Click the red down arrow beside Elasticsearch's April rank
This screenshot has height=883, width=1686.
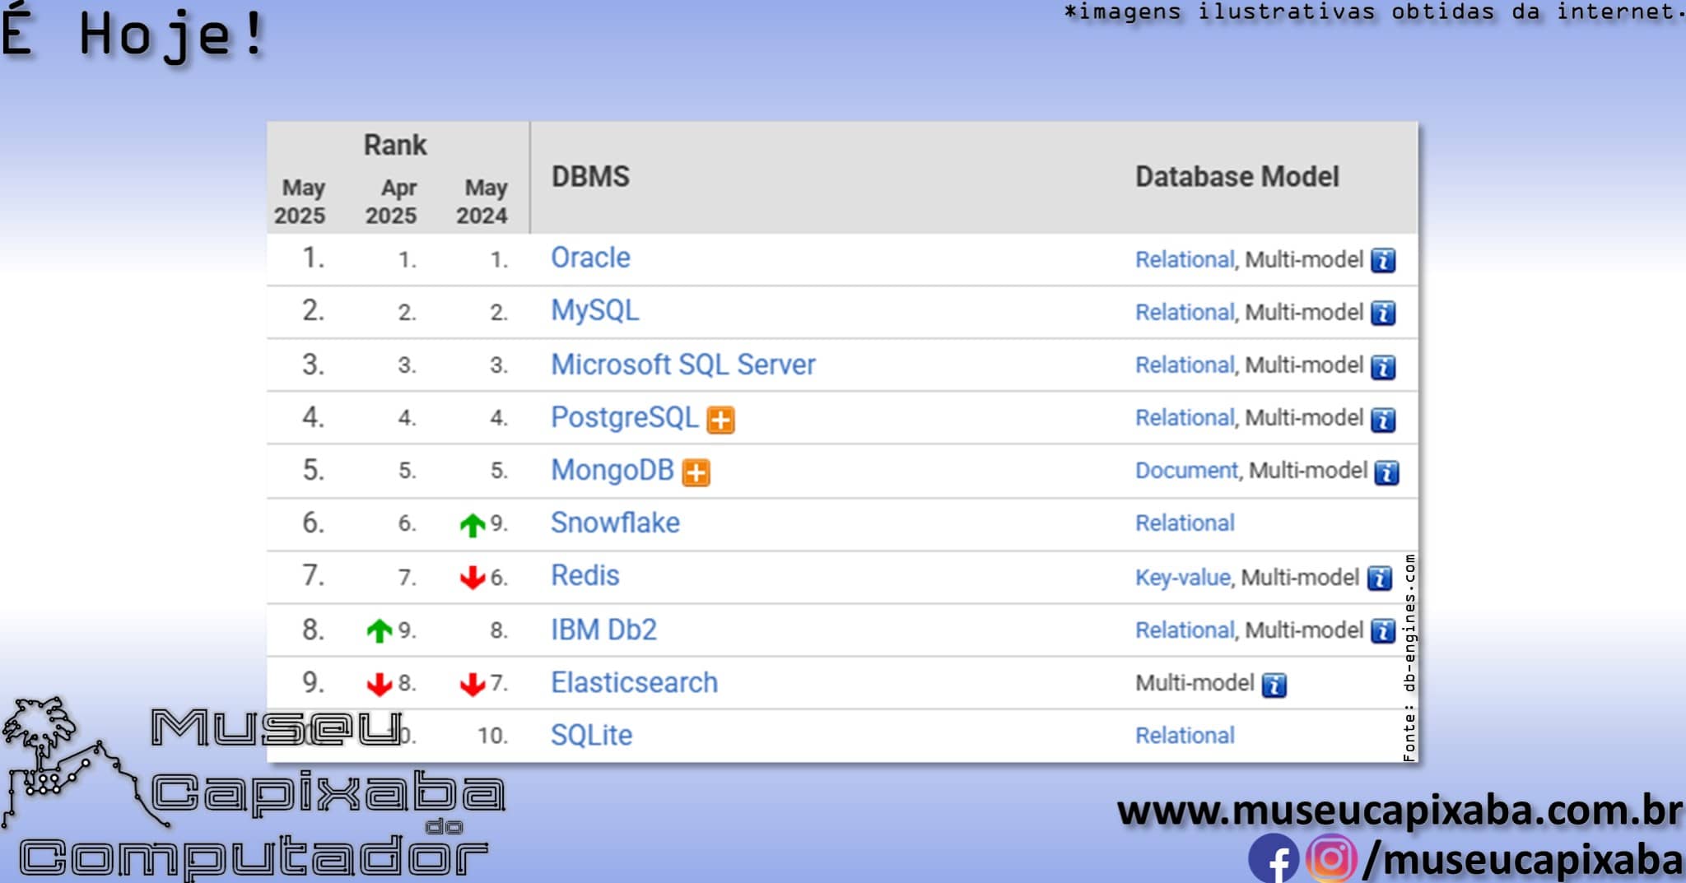[379, 682]
